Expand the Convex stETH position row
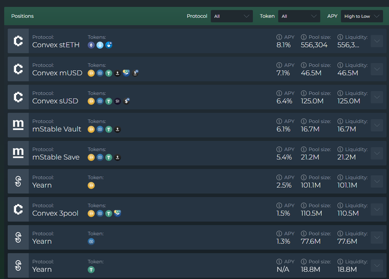 (377, 41)
